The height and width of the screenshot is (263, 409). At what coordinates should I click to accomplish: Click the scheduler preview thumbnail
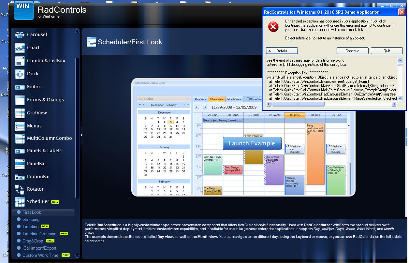[x=243, y=137]
